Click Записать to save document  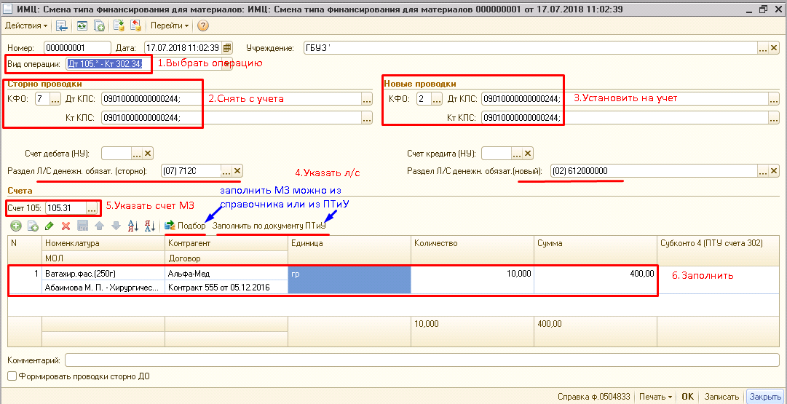722,397
